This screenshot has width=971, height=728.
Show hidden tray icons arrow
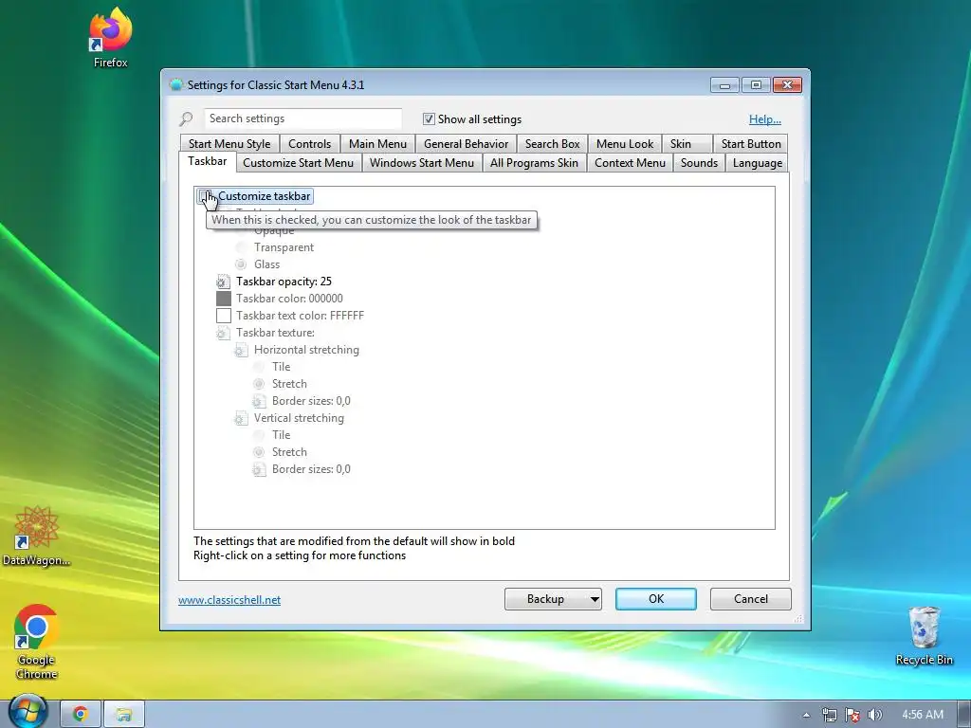806,715
